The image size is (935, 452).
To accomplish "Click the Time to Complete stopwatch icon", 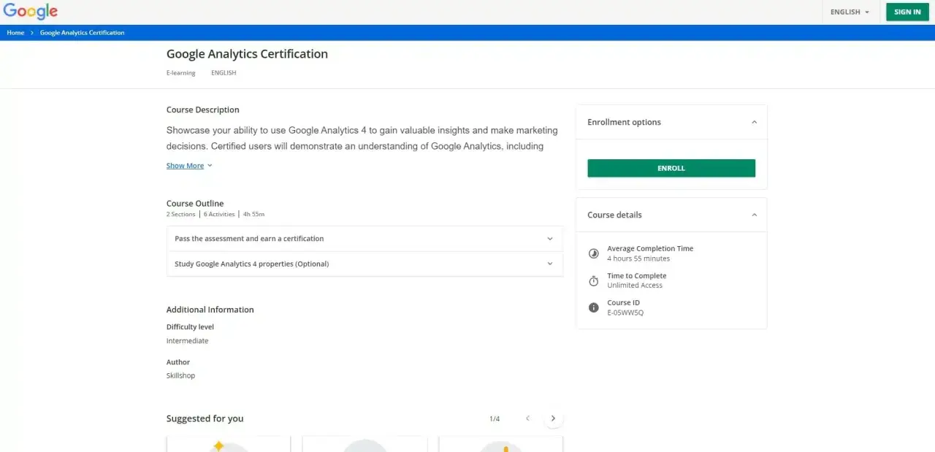I will (x=593, y=280).
